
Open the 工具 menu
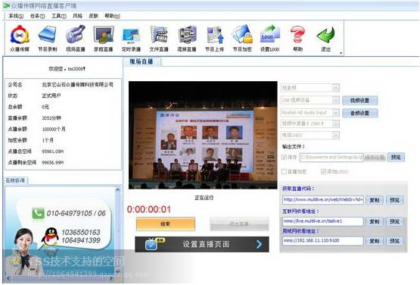pyautogui.click(x=59, y=16)
